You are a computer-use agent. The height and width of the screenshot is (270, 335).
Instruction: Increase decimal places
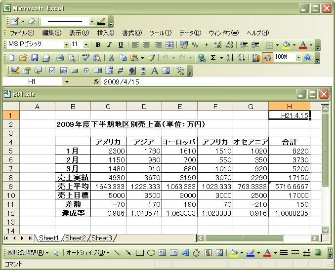[x=218, y=45]
